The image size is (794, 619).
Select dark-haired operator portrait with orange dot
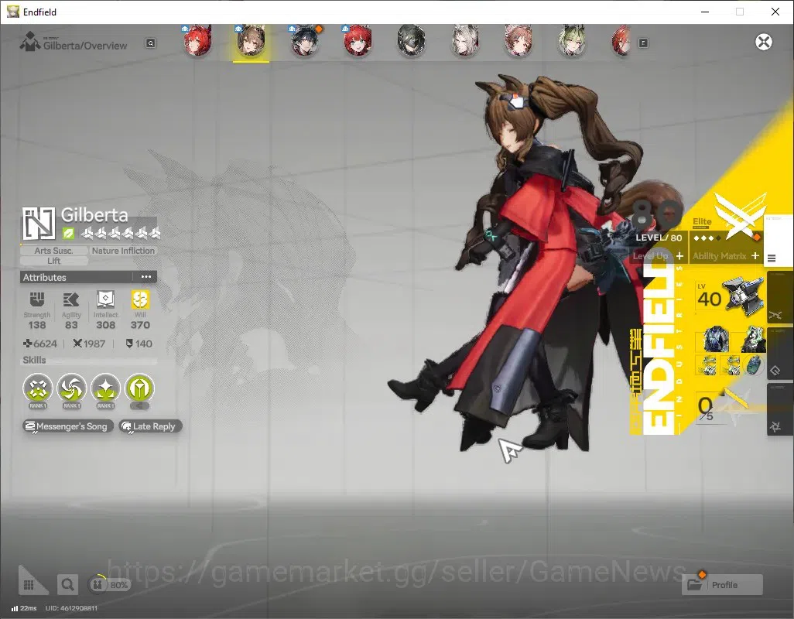[x=305, y=41]
